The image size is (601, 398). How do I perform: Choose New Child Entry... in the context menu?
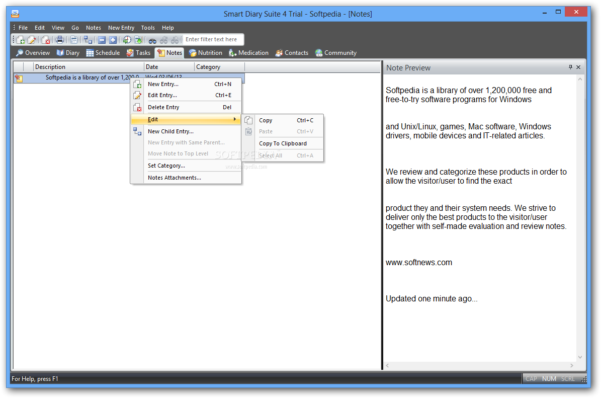186,131
